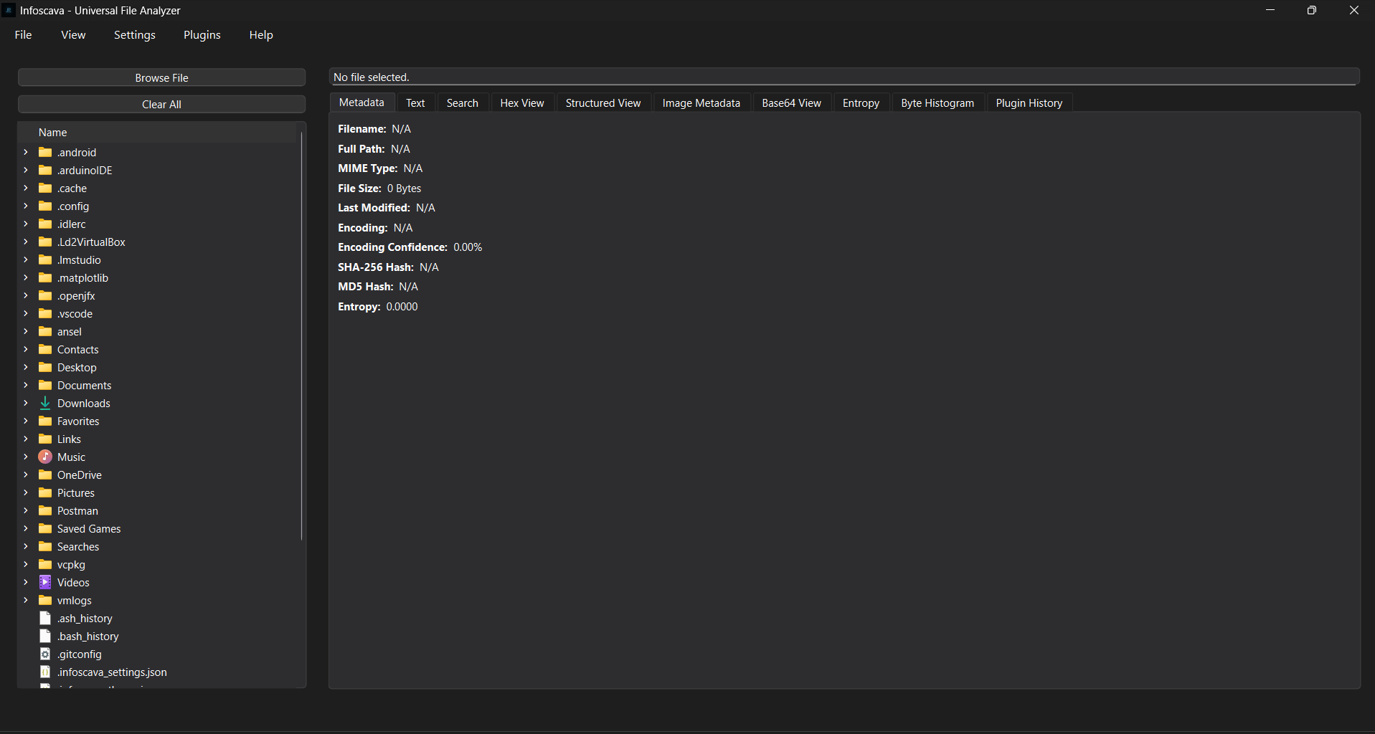Click the Videos folder icon
This screenshot has height=734, width=1375.
tap(45, 582)
